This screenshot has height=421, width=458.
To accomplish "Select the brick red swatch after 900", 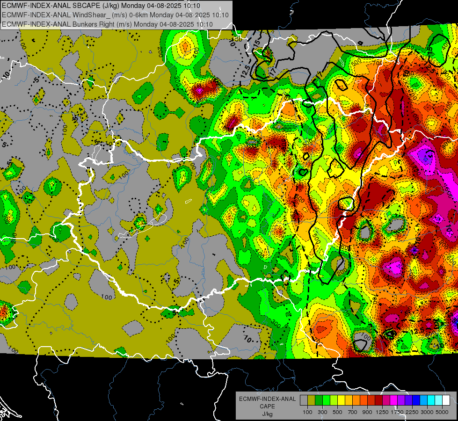I will point(371,400).
